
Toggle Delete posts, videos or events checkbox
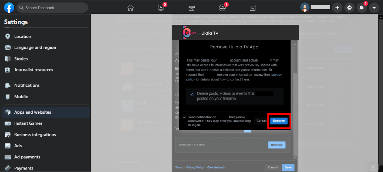click(192, 94)
